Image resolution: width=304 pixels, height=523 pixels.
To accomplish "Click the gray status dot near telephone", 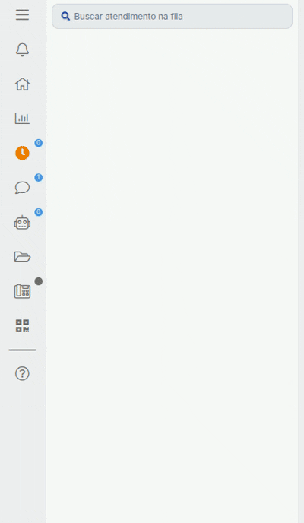I will click(39, 281).
